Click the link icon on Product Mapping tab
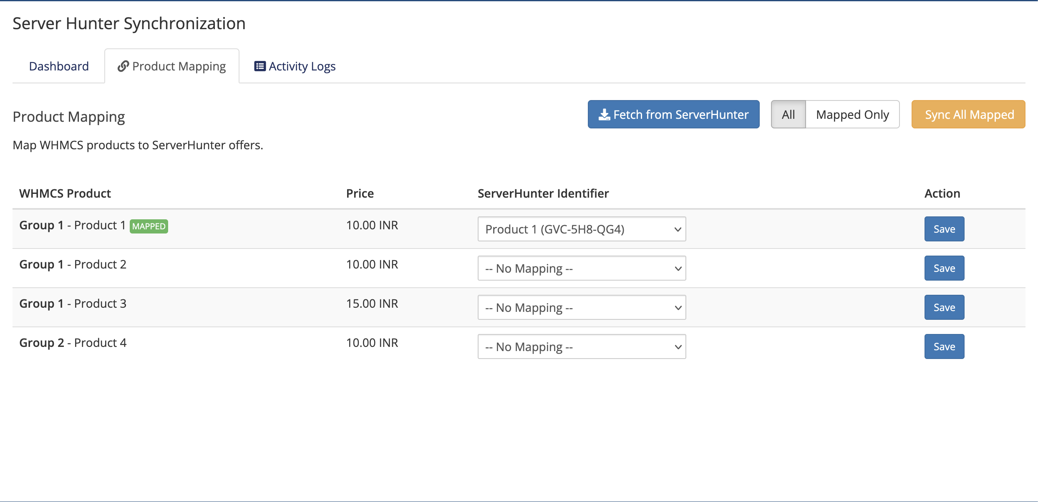This screenshot has width=1038, height=502. click(123, 66)
